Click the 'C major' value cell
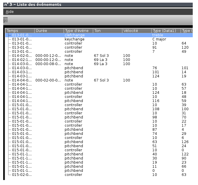198x185 pixels. pos(159,39)
